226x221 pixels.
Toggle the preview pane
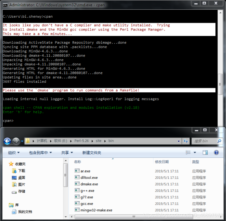pyautogui.click(x=205, y=152)
